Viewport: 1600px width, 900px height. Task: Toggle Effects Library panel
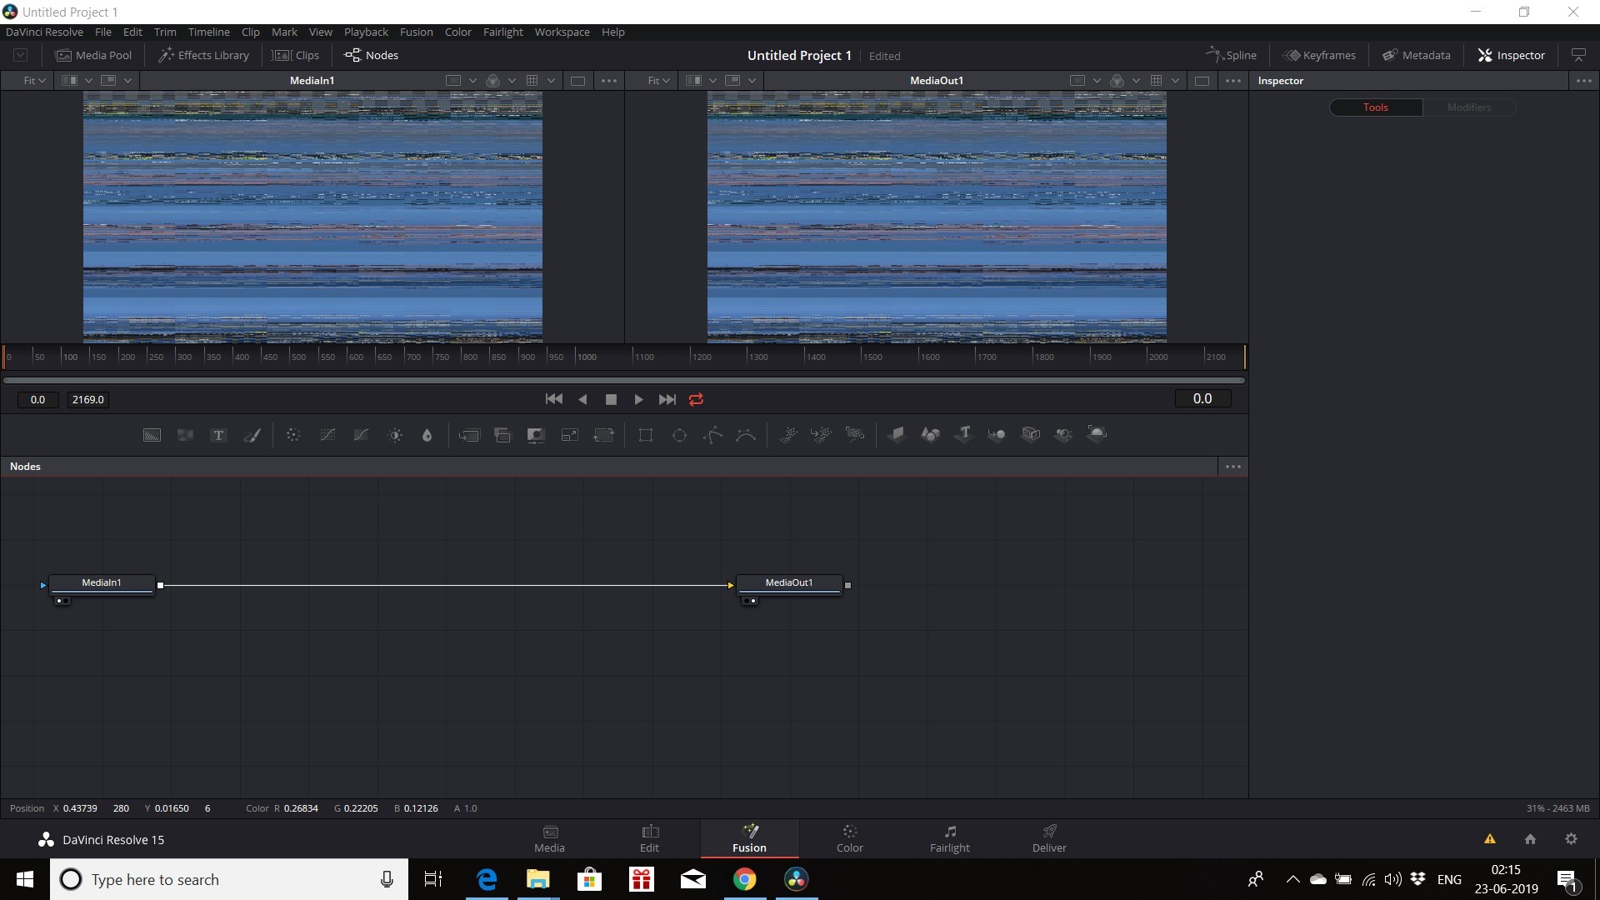point(204,55)
